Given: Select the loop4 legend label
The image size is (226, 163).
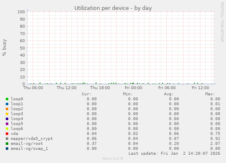Looking at the screenshot, I should pyautogui.click(x=17, y=119).
